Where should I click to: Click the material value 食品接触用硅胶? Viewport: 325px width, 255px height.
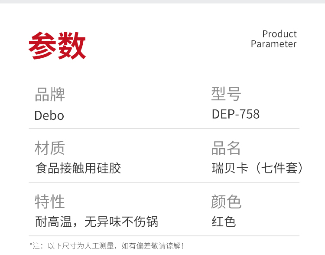click(x=78, y=168)
